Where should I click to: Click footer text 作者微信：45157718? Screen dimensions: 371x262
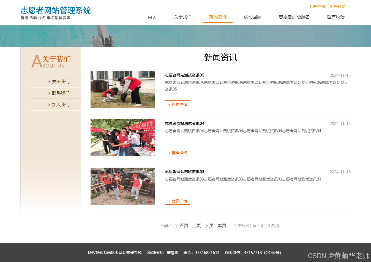click(243, 253)
